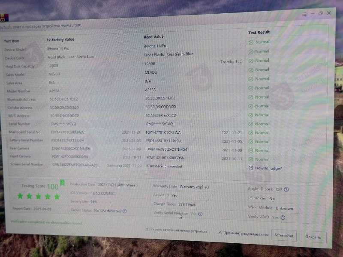343x257 pixels.
Task: Click the help icon beside No SIM detected
Action: click(125, 211)
